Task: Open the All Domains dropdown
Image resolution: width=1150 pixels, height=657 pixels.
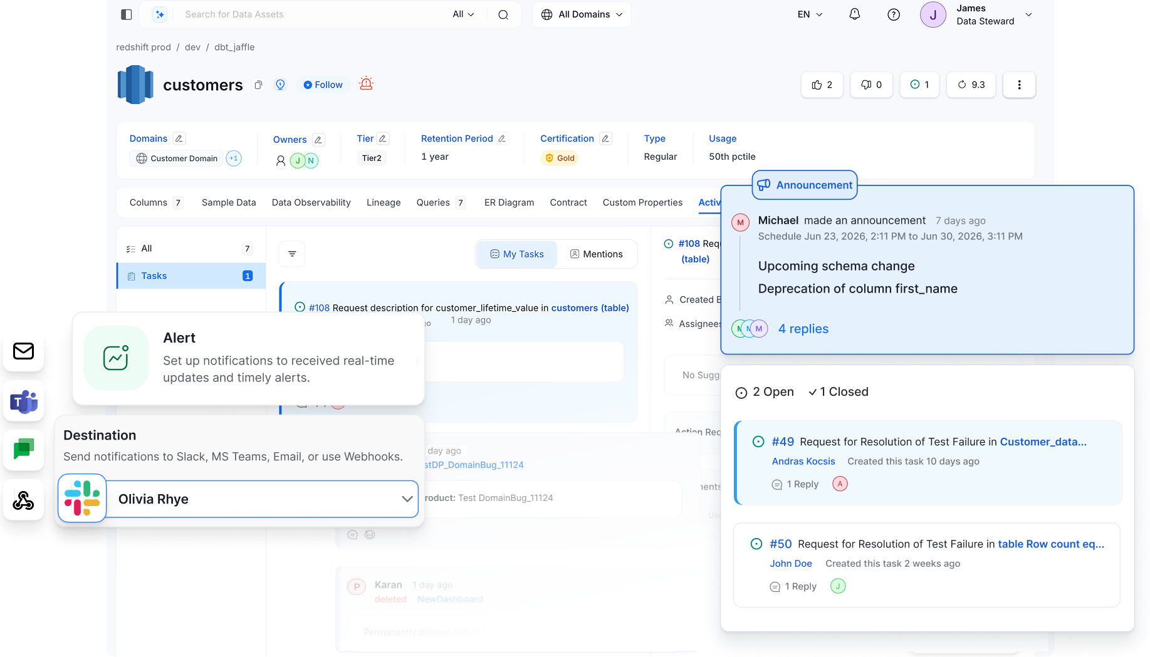Action: click(x=582, y=14)
